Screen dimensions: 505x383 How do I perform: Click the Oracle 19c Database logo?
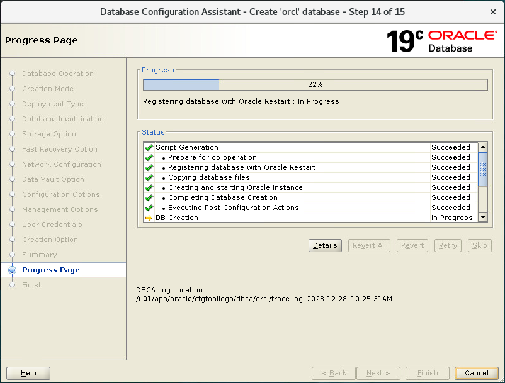tap(441, 41)
